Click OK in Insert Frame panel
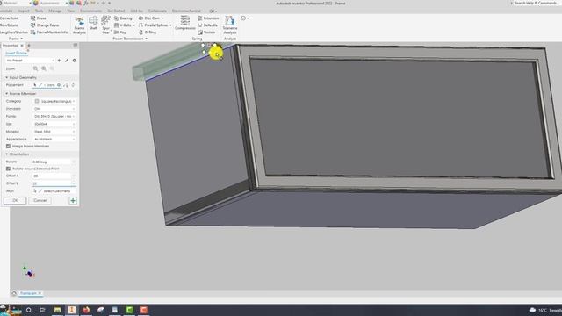 pos(15,201)
